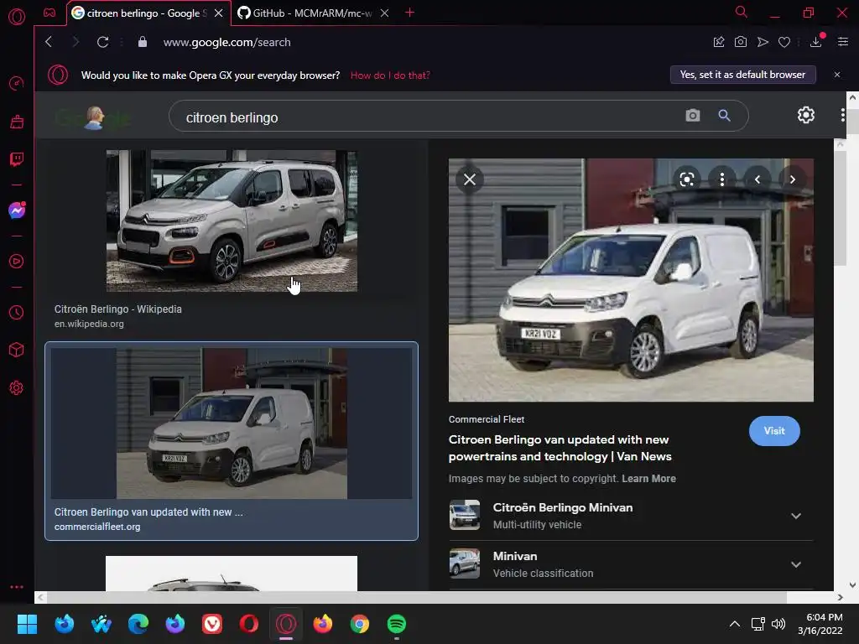Open preview panel more options dots
Image resolution: width=859 pixels, height=644 pixels.
(722, 179)
